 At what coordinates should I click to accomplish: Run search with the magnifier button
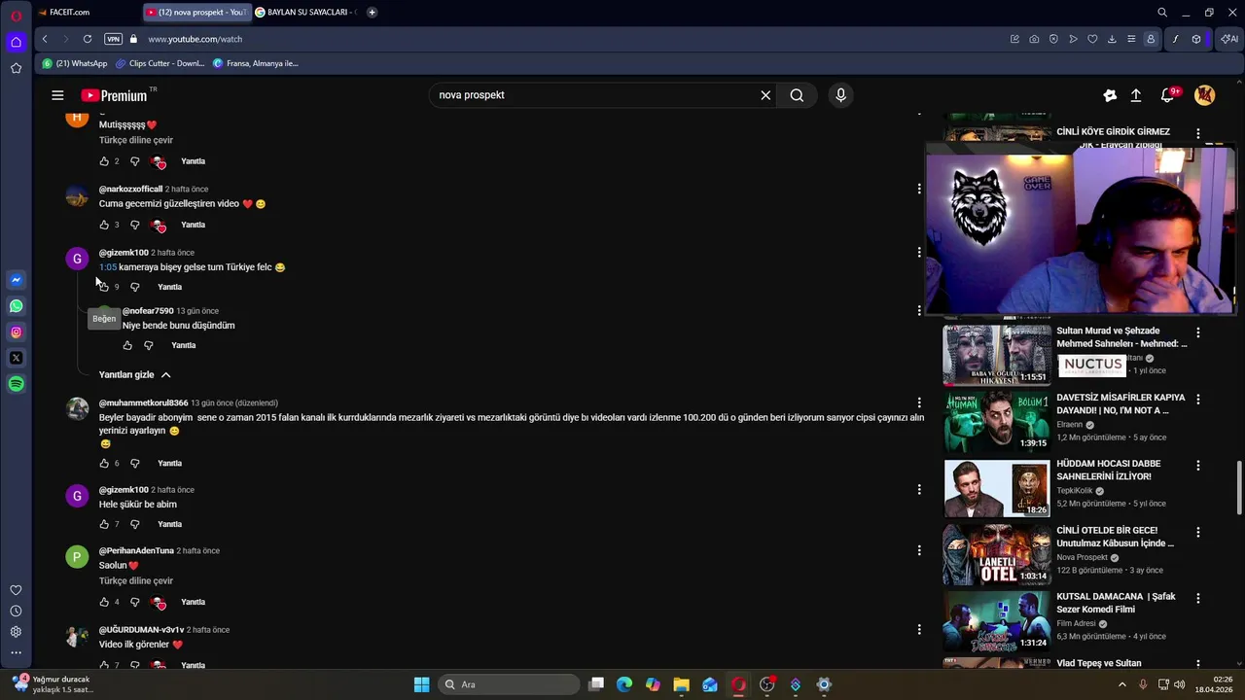click(797, 95)
